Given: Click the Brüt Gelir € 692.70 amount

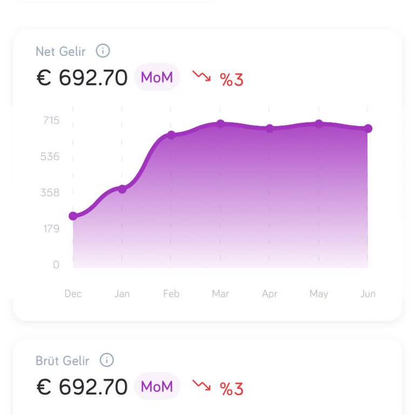Looking at the screenshot, I should point(82,387).
